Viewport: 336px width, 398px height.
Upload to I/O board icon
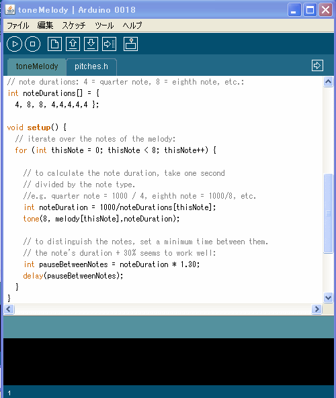[x=110, y=44]
